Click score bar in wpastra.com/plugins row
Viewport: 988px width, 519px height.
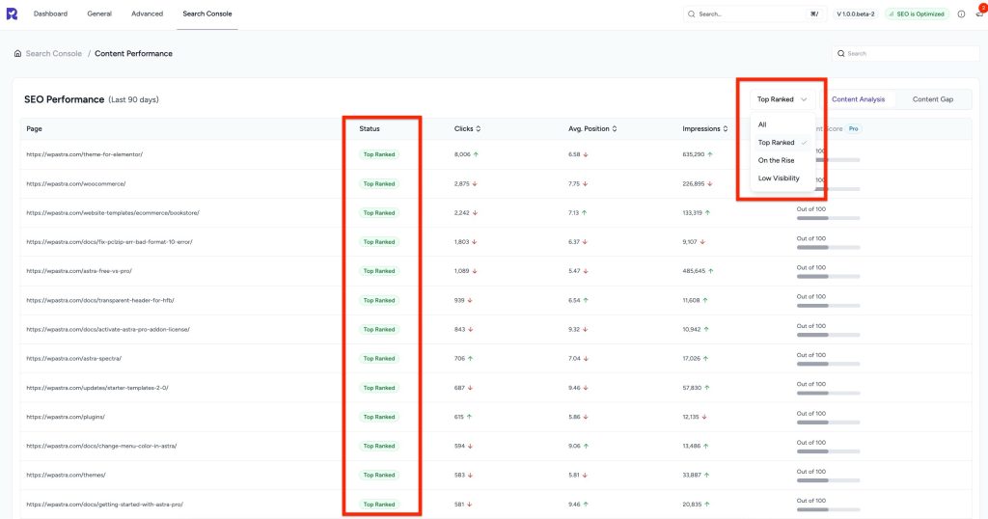(828, 423)
